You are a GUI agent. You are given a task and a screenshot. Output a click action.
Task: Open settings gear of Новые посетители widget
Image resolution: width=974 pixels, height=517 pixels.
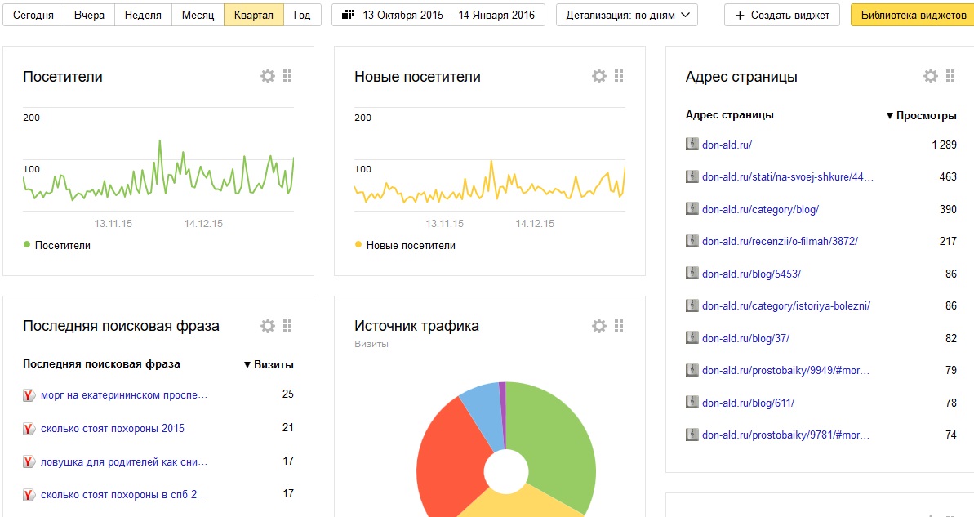(x=598, y=77)
